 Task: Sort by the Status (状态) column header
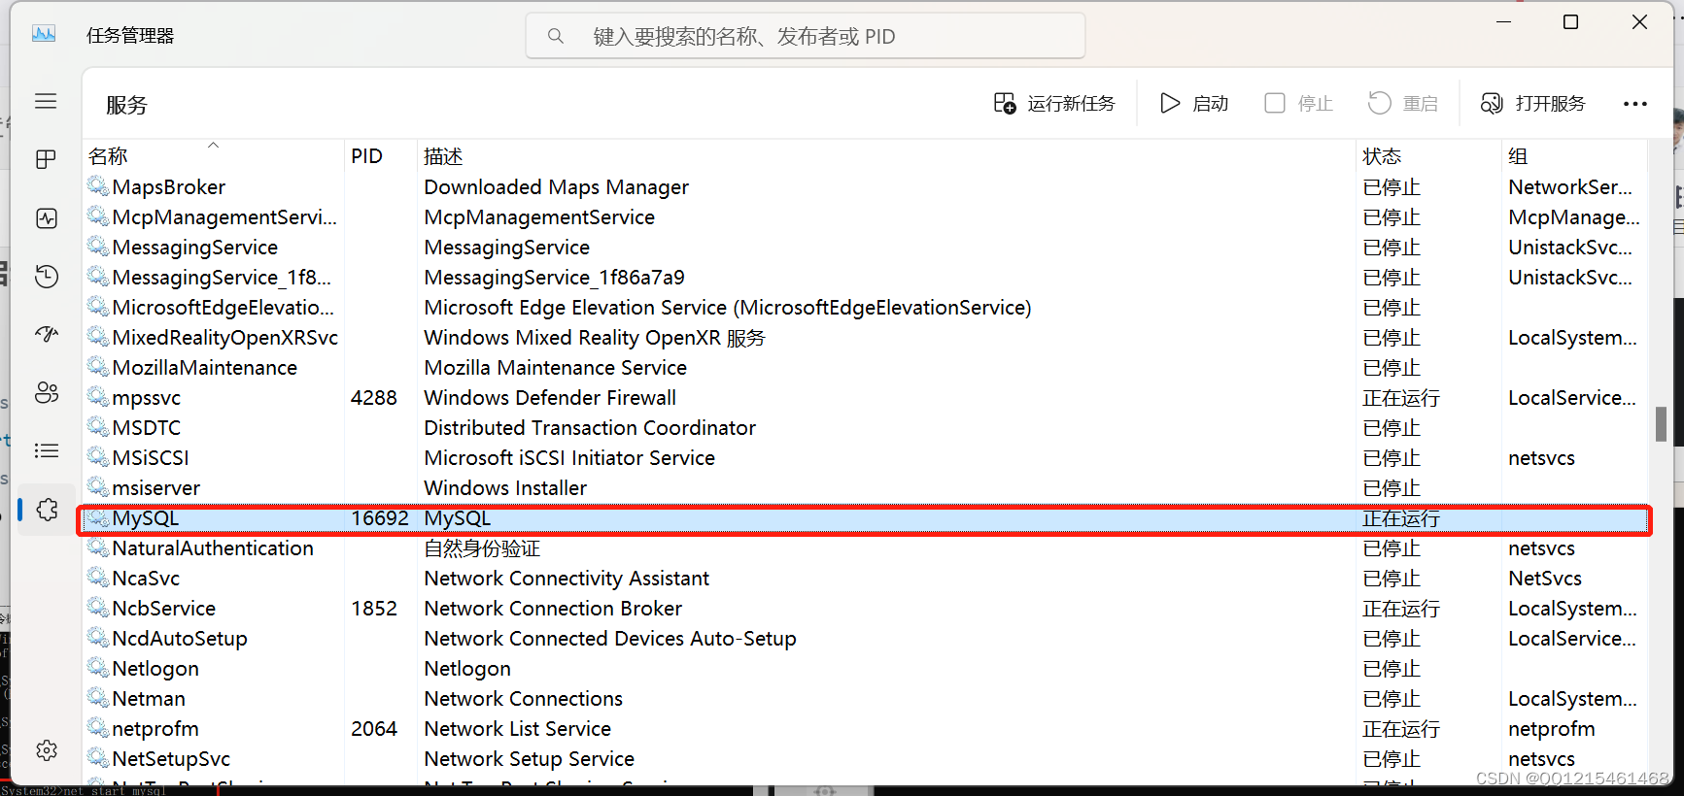pyautogui.click(x=1382, y=156)
